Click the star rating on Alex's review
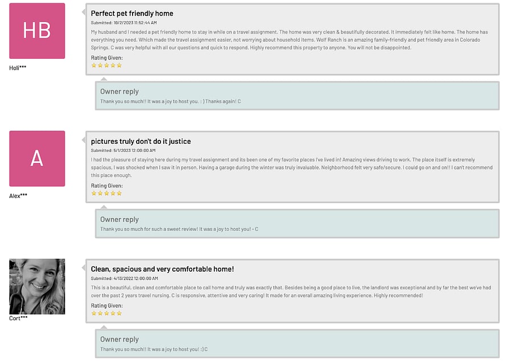The image size is (510, 361). (107, 194)
